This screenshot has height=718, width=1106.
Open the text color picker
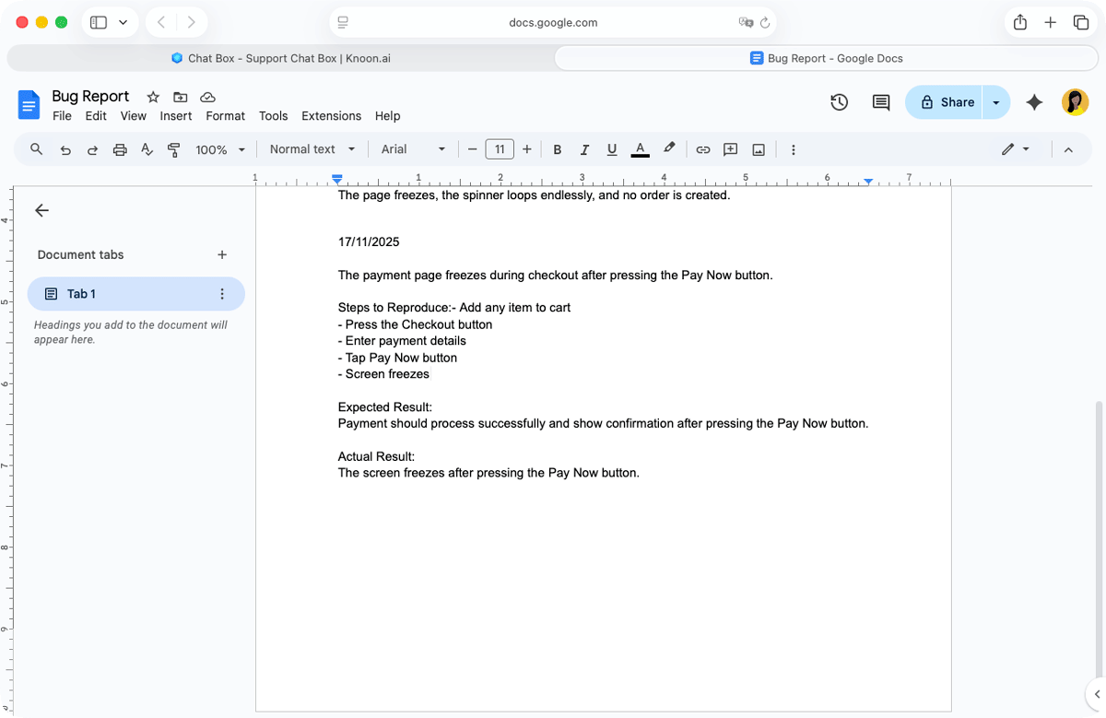pyautogui.click(x=640, y=148)
